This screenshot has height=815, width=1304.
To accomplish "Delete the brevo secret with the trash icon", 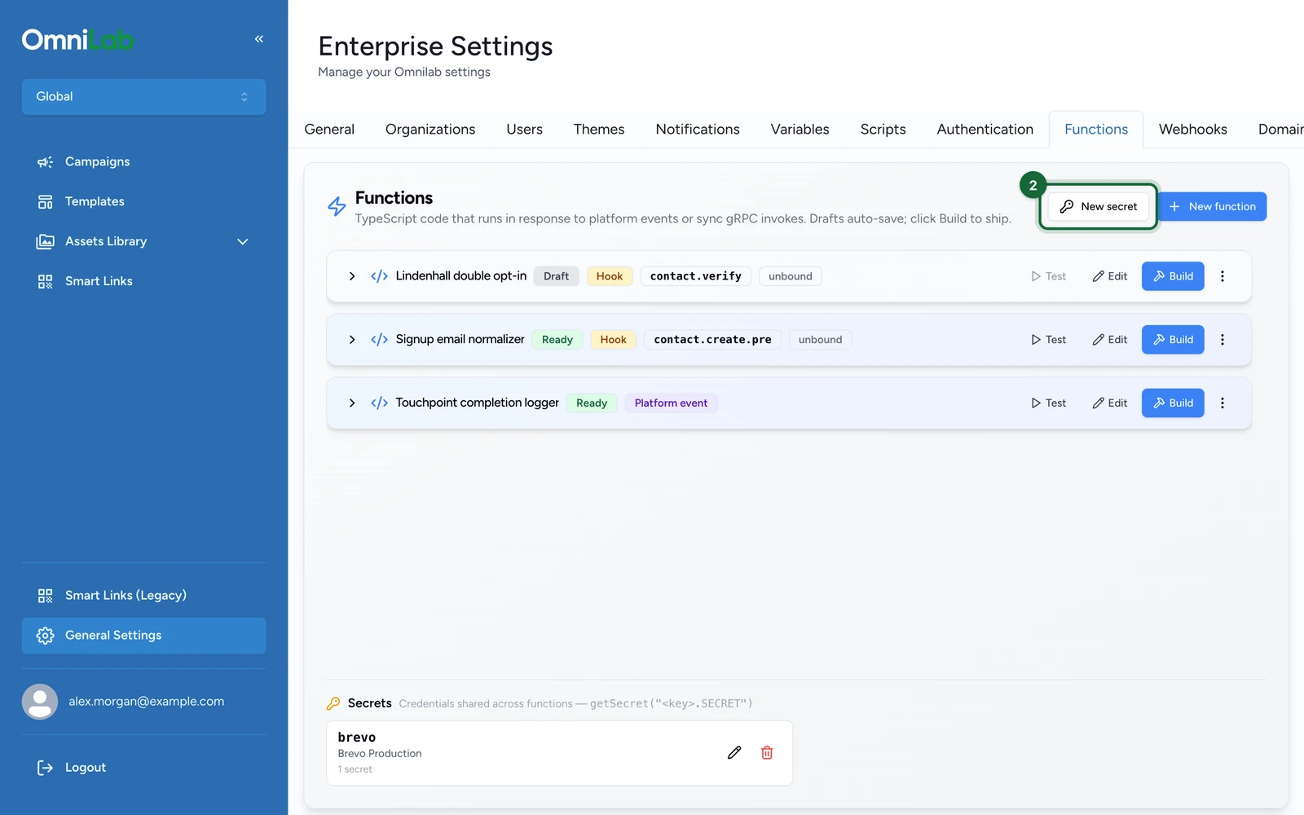I will (767, 753).
